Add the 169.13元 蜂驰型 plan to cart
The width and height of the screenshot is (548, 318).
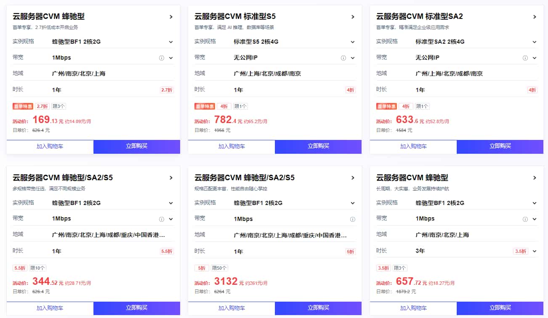tap(50, 147)
